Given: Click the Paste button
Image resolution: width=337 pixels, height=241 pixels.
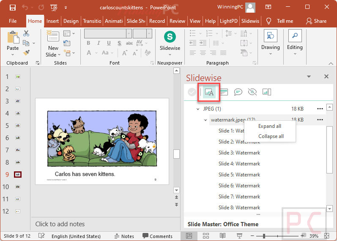Looking at the screenshot, I should click(13, 40).
